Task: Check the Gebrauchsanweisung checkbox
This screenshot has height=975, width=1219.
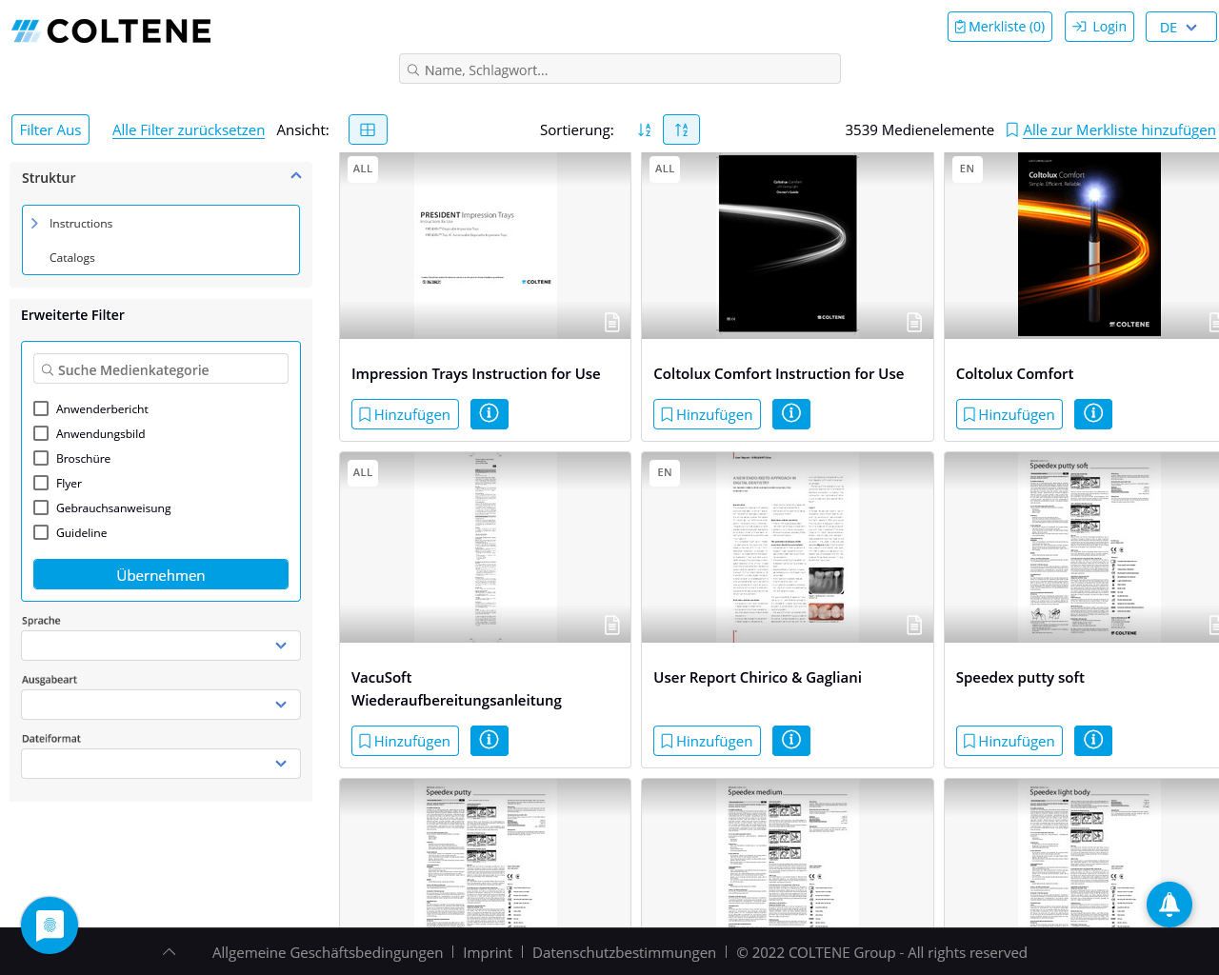Action: (41, 507)
